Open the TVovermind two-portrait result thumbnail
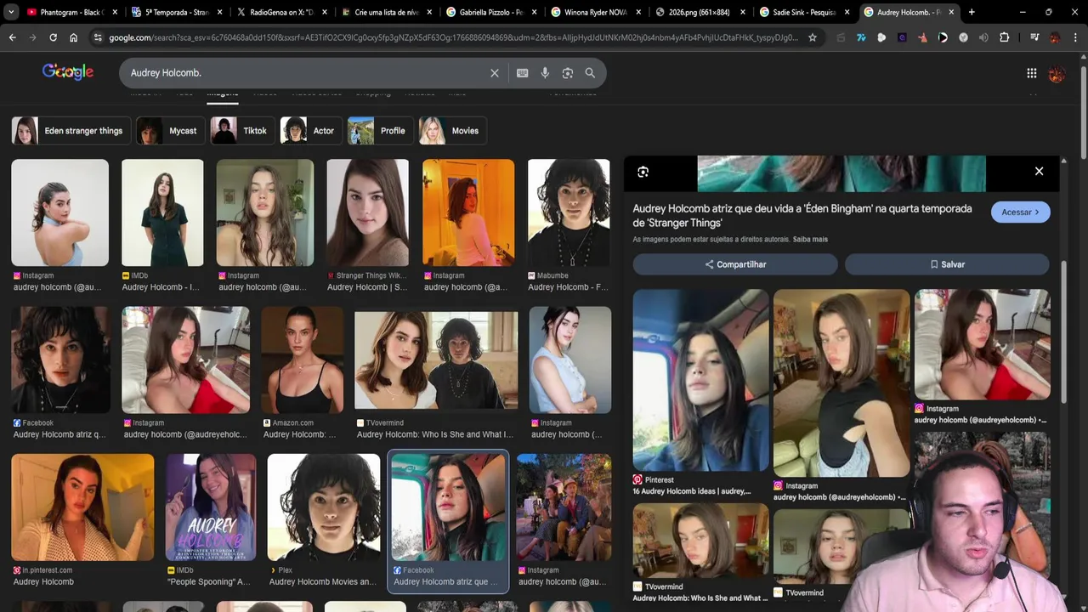1088x612 pixels. (x=436, y=360)
